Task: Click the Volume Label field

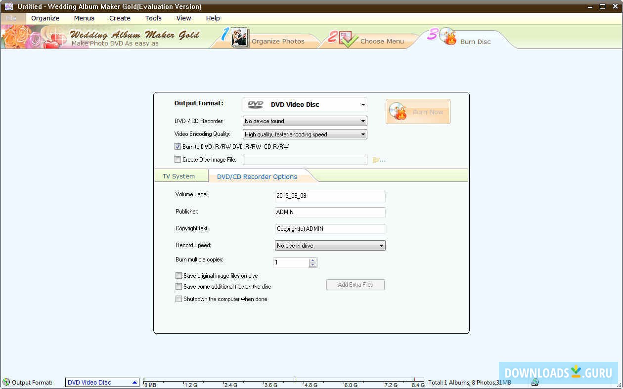Action: click(330, 196)
